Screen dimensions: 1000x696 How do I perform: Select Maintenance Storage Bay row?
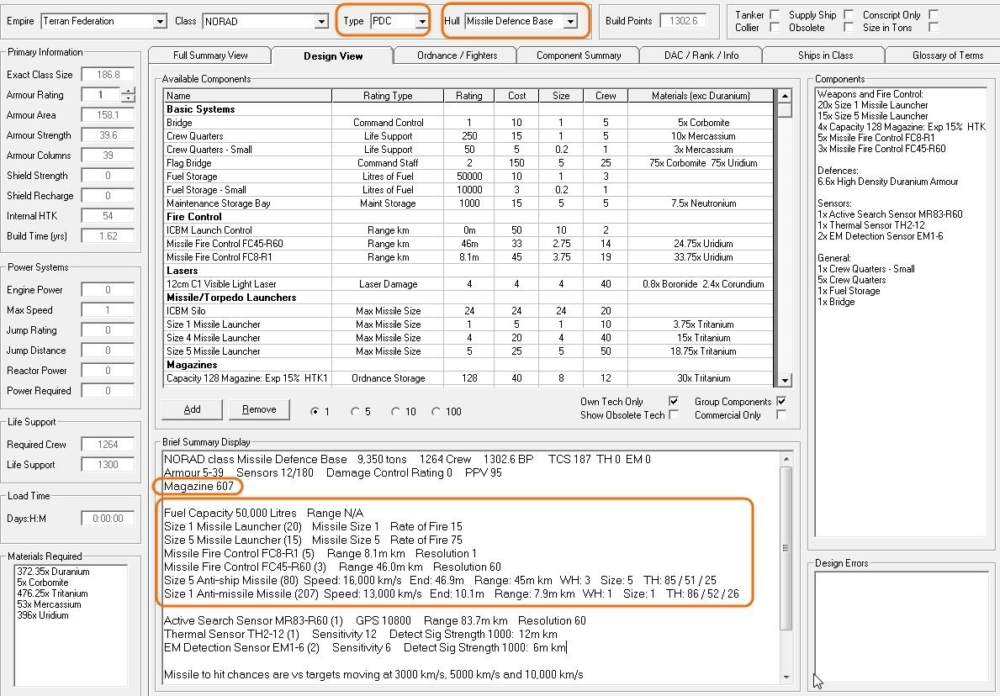(468, 203)
